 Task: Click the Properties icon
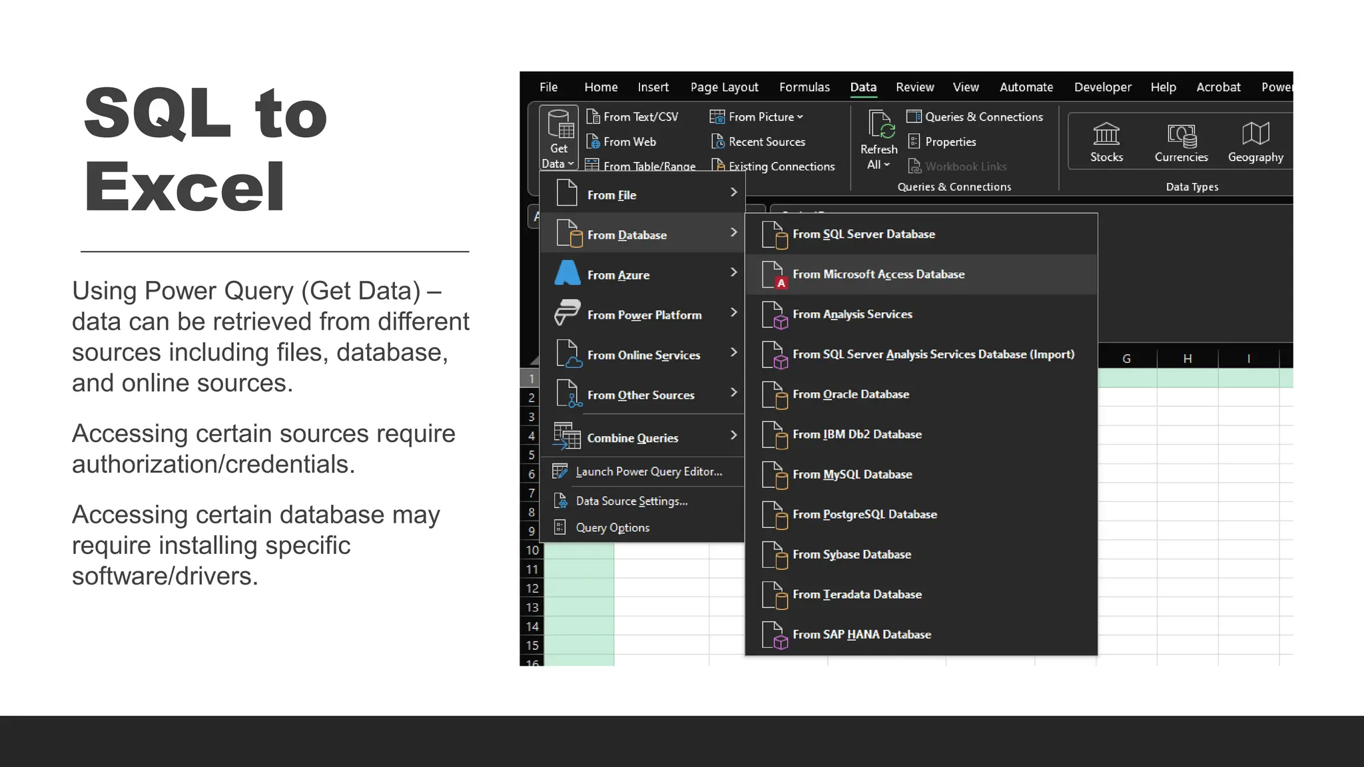pos(914,142)
